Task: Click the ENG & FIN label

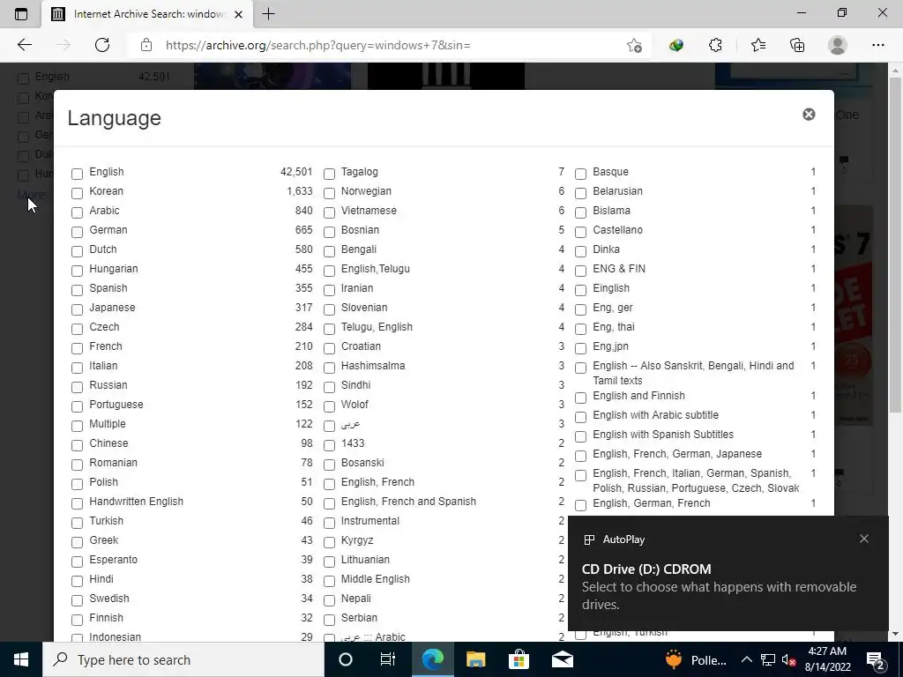Action: (x=618, y=269)
